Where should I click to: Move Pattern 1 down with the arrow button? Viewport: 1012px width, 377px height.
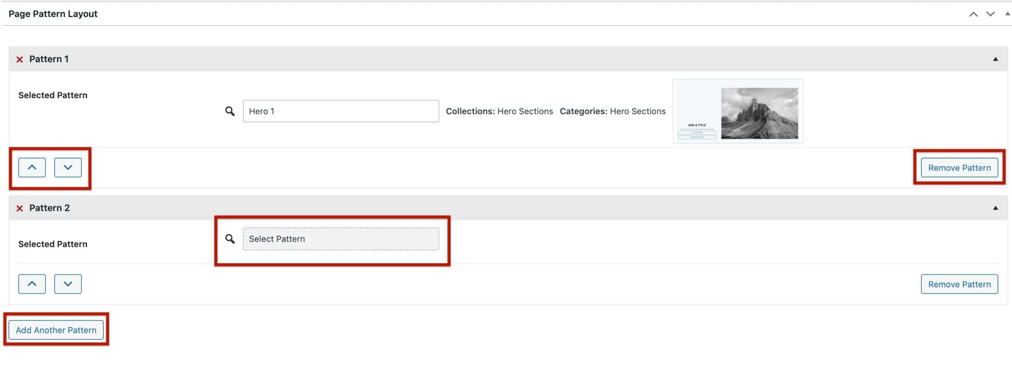point(68,167)
